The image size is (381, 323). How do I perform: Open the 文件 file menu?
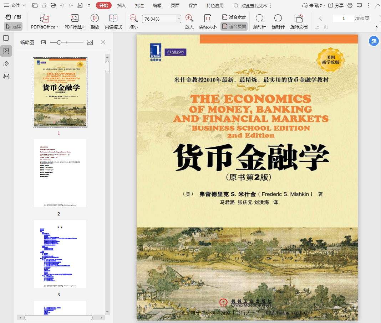click(14, 5)
